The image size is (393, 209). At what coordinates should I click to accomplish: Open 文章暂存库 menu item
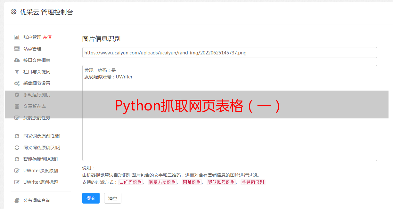[x=35, y=106]
